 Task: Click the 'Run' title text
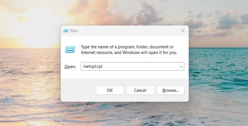coord(74,31)
